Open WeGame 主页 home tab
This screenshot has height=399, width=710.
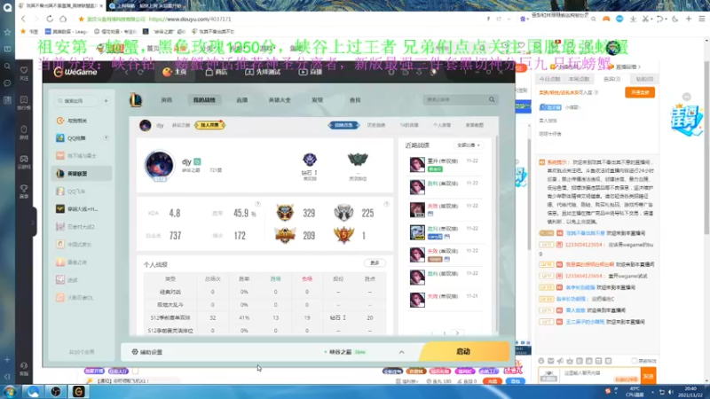[x=174, y=72]
